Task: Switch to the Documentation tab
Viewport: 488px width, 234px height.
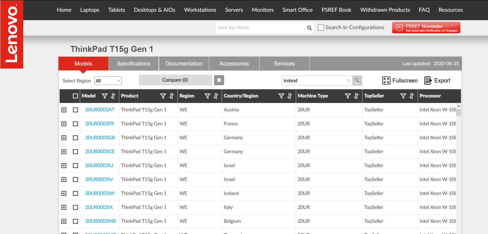Action: click(x=184, y=64)
